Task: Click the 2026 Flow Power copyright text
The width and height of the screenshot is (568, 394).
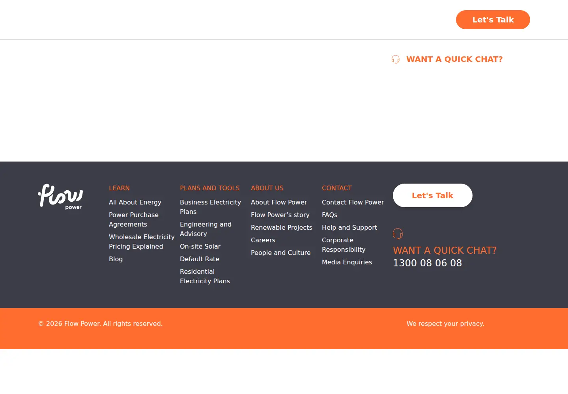Action: pos(100,323)
